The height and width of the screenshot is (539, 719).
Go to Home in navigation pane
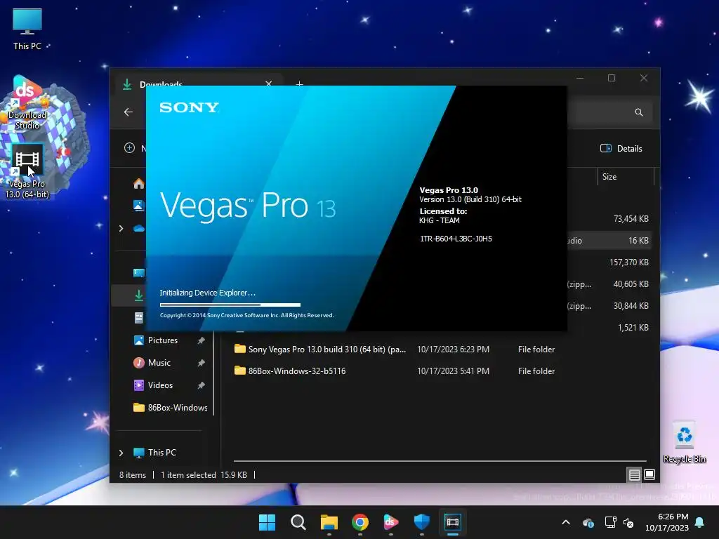[138, 184]
